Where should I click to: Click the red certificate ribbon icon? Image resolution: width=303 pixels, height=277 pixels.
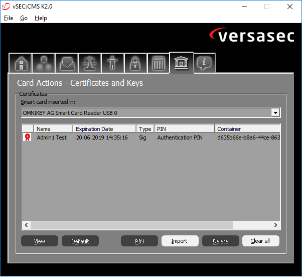click(x=28, y=137)
